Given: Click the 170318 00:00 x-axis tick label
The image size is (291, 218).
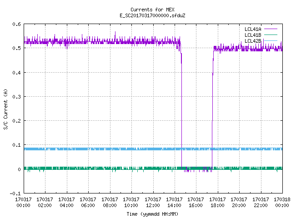Looking at the screenshot, I should (x=282, y=202).
